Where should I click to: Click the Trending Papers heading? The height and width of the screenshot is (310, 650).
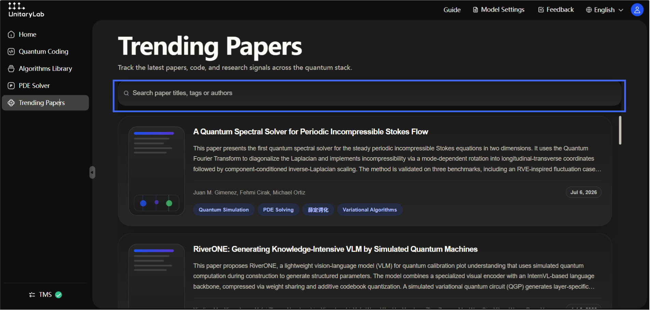[x=210, y=46]
